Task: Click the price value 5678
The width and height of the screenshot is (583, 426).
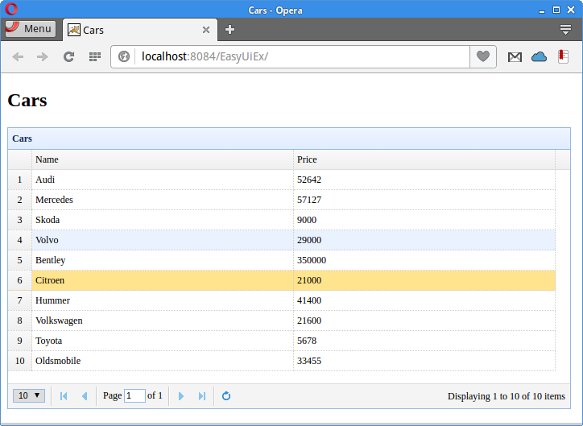Action: 307,340
